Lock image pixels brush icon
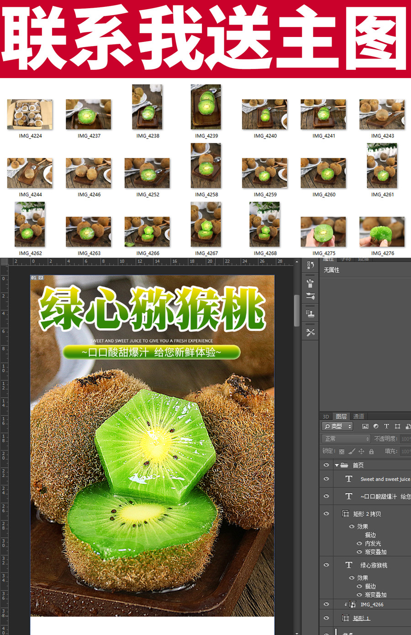This screenshot has width=411, height=635. pos(352,451)
